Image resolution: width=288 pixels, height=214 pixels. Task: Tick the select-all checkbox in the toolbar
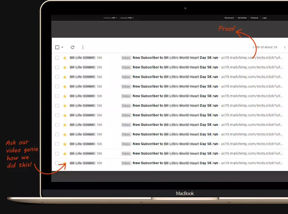click(x=57, y=47)
